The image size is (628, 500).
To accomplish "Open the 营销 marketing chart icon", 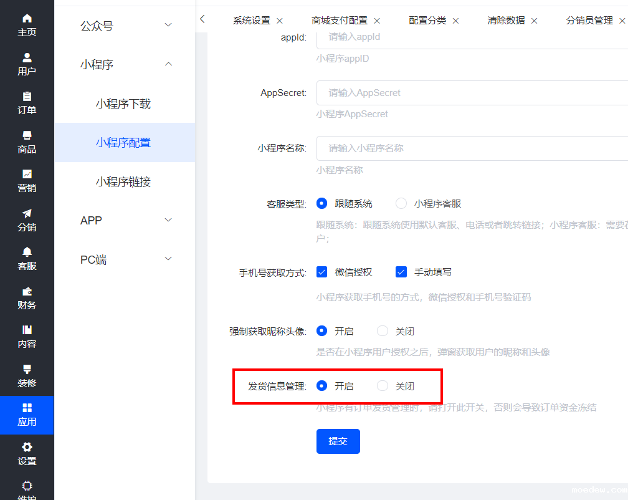I will point(27,175).
